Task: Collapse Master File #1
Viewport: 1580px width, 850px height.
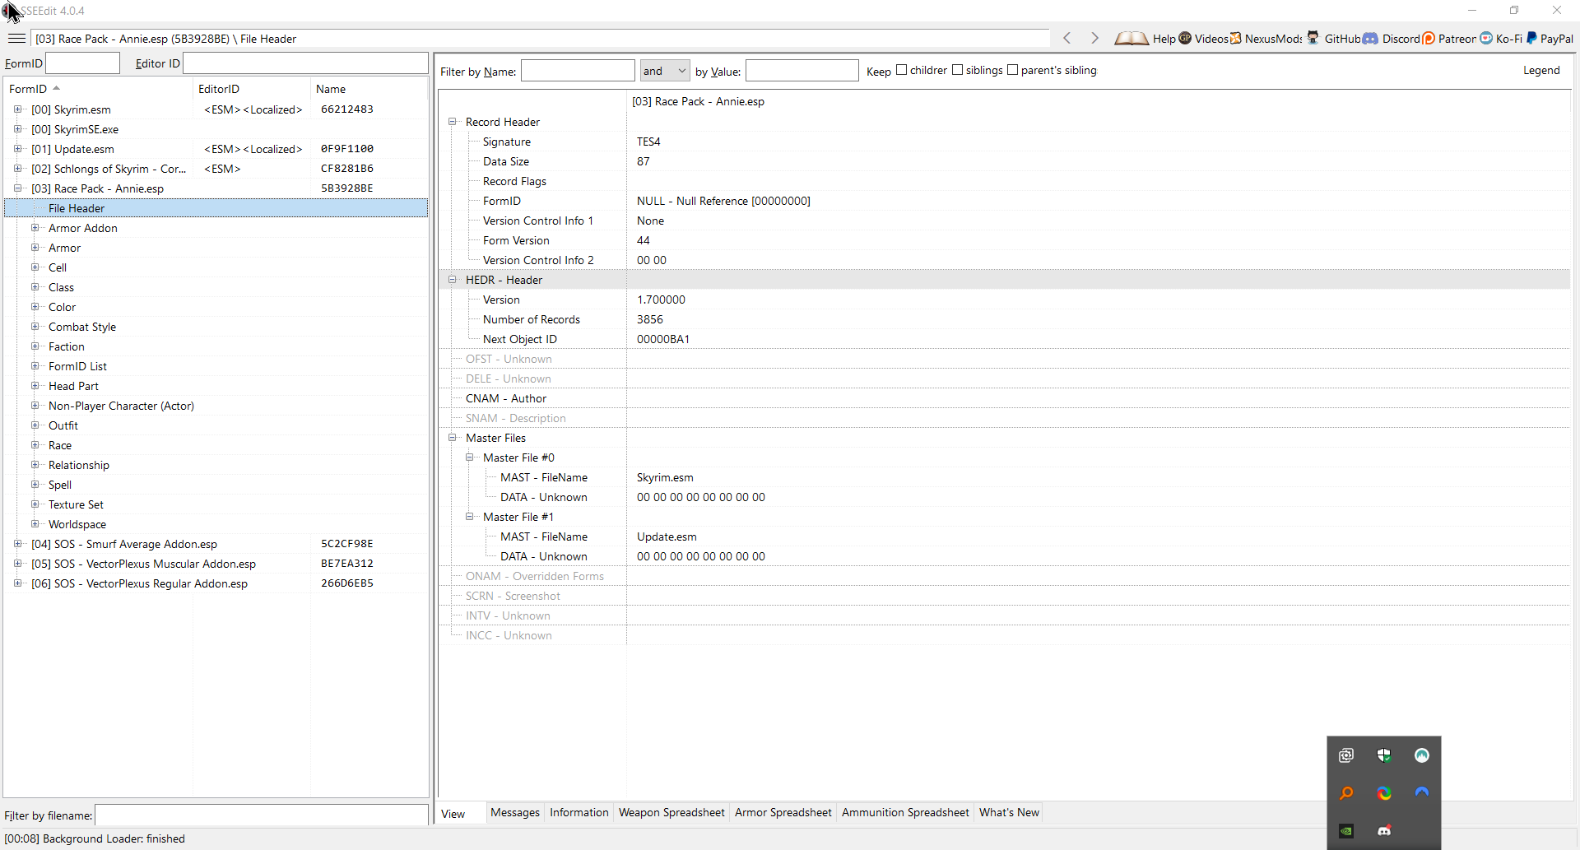Action: (469, 517)
